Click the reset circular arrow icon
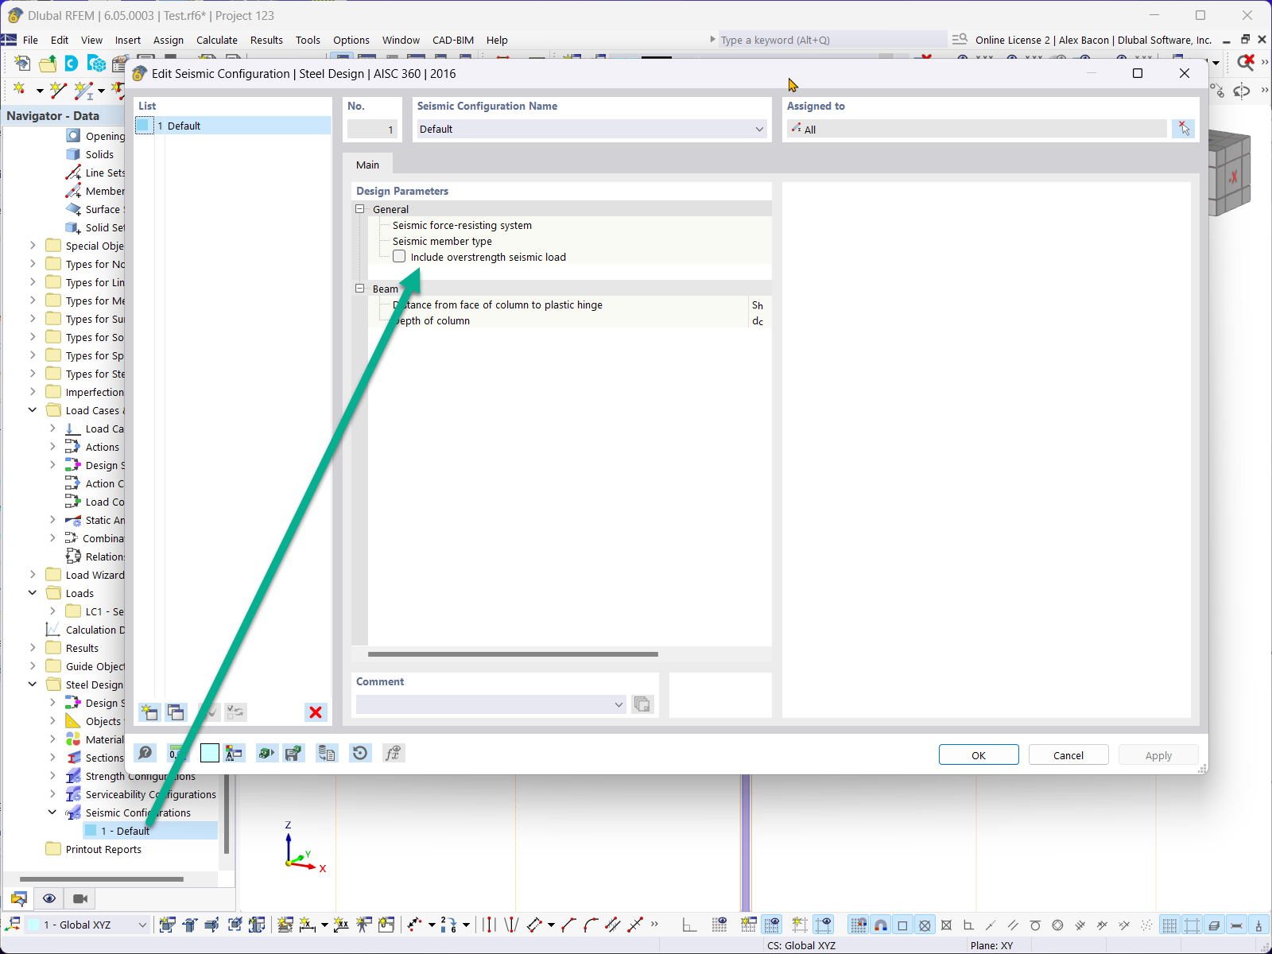Image resolution: width=1272 pixels, height=954 pixels. 360,753
